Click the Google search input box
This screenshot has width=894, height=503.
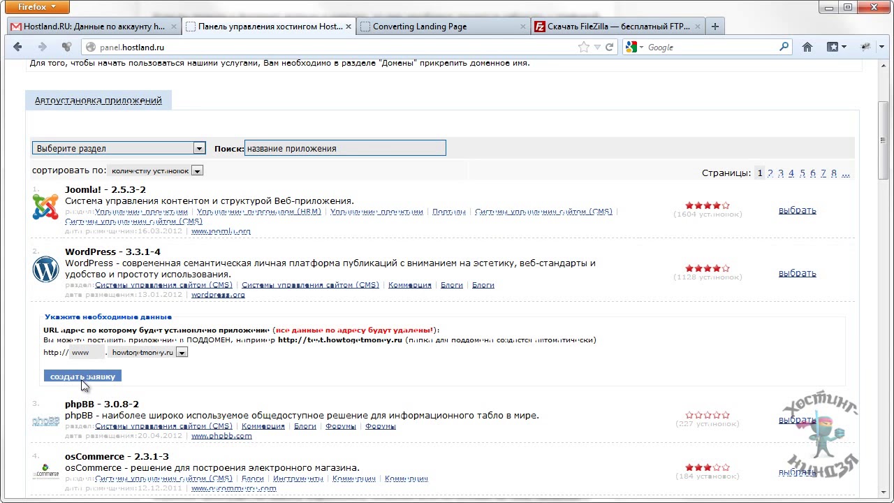coord(711,47)
